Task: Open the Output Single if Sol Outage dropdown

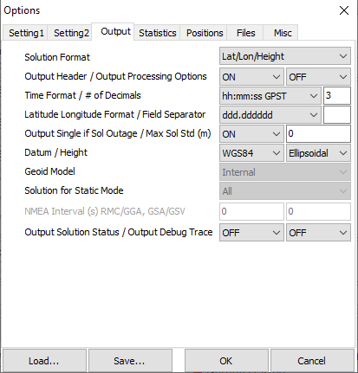Action: coord(251,134)
